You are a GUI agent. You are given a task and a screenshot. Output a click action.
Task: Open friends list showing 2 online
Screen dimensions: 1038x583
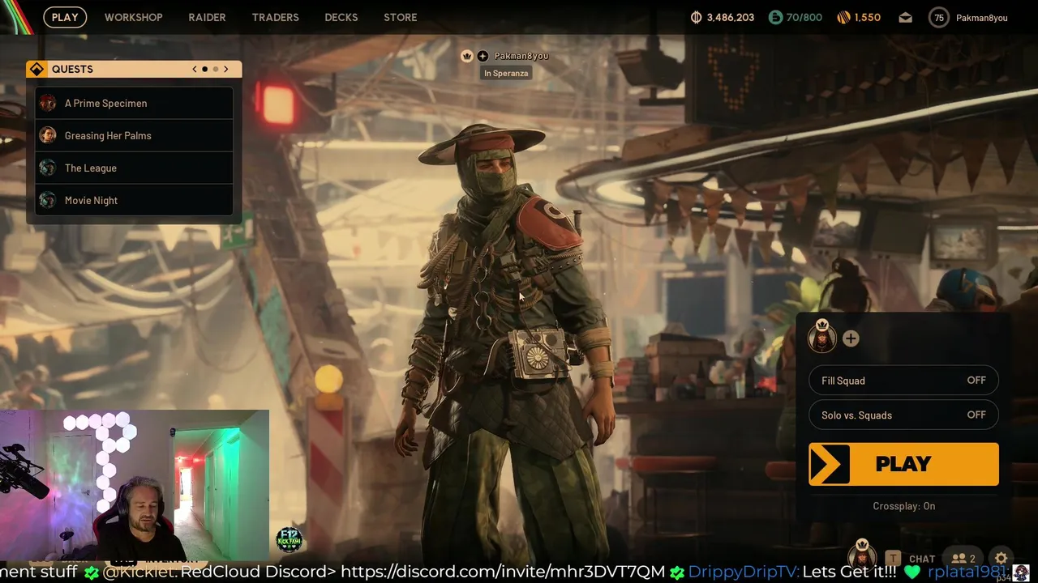click(x=963, y=558)
